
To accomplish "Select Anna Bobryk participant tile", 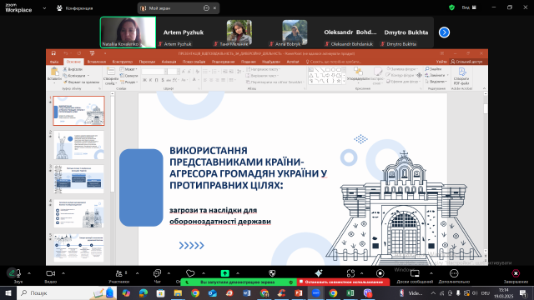I will coord(295,32).
